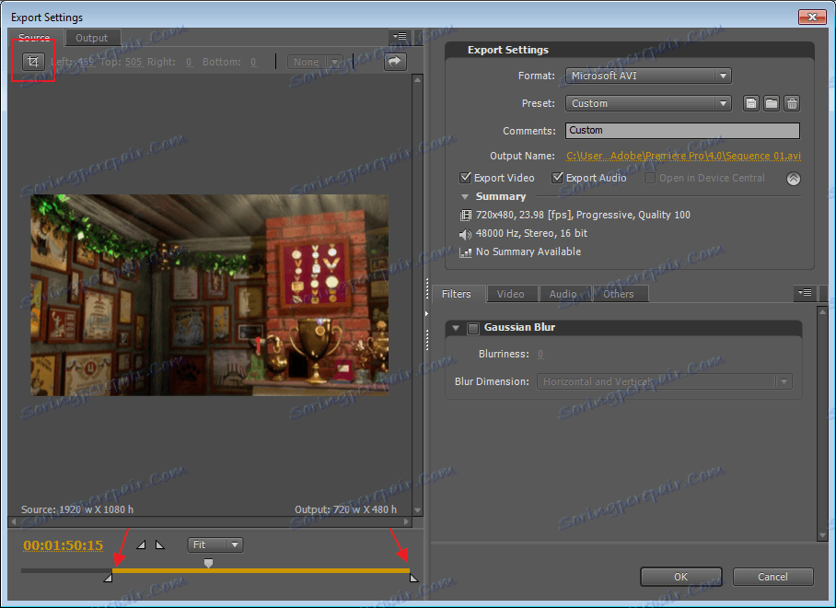
Task: Click the Import Preset folder icon
Action: 772,103
